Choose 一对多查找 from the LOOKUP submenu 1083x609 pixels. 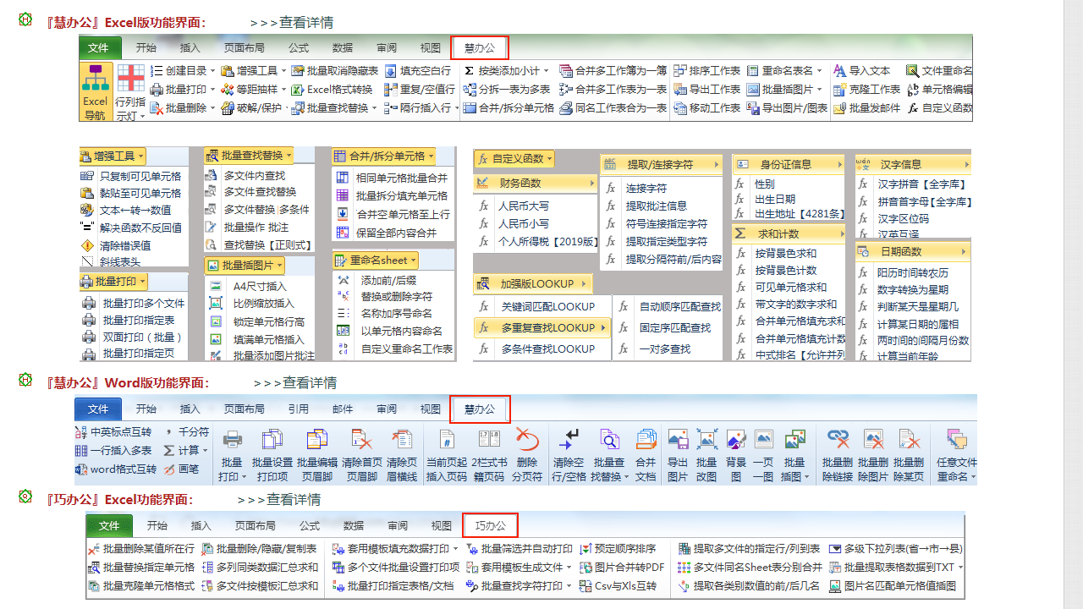[665, 348]
